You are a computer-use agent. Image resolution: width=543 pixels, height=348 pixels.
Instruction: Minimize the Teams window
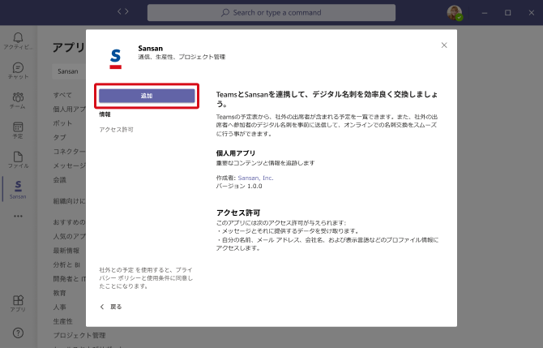pyautogui.click(x=485, y=13)
